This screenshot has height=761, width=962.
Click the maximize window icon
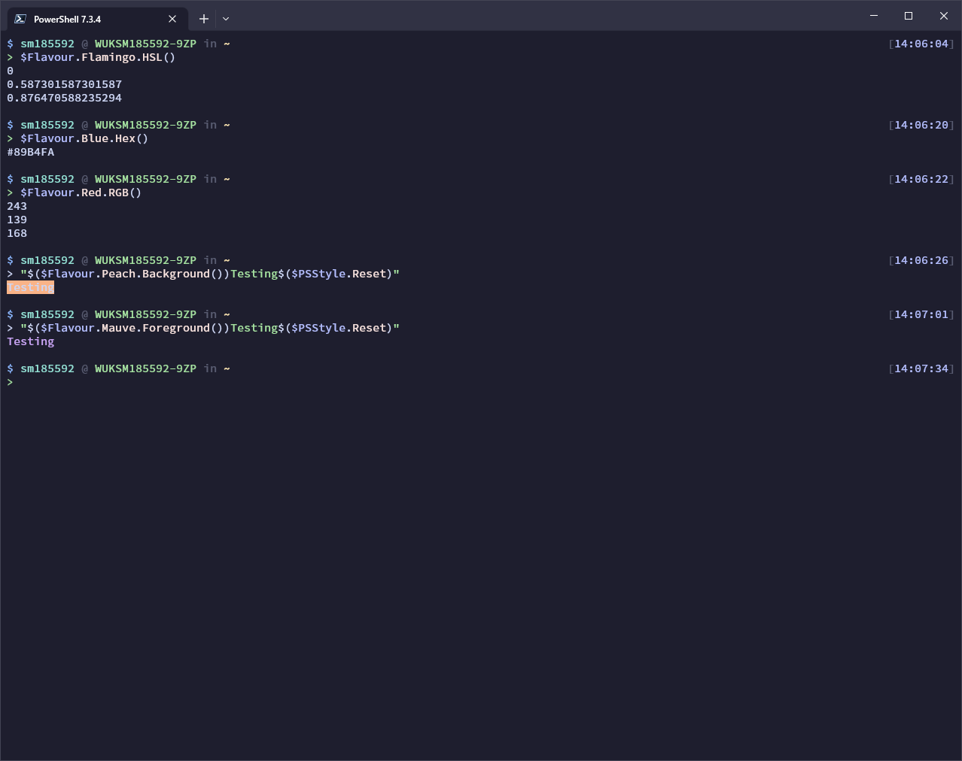pyautogui.click(x=908, y=15)
